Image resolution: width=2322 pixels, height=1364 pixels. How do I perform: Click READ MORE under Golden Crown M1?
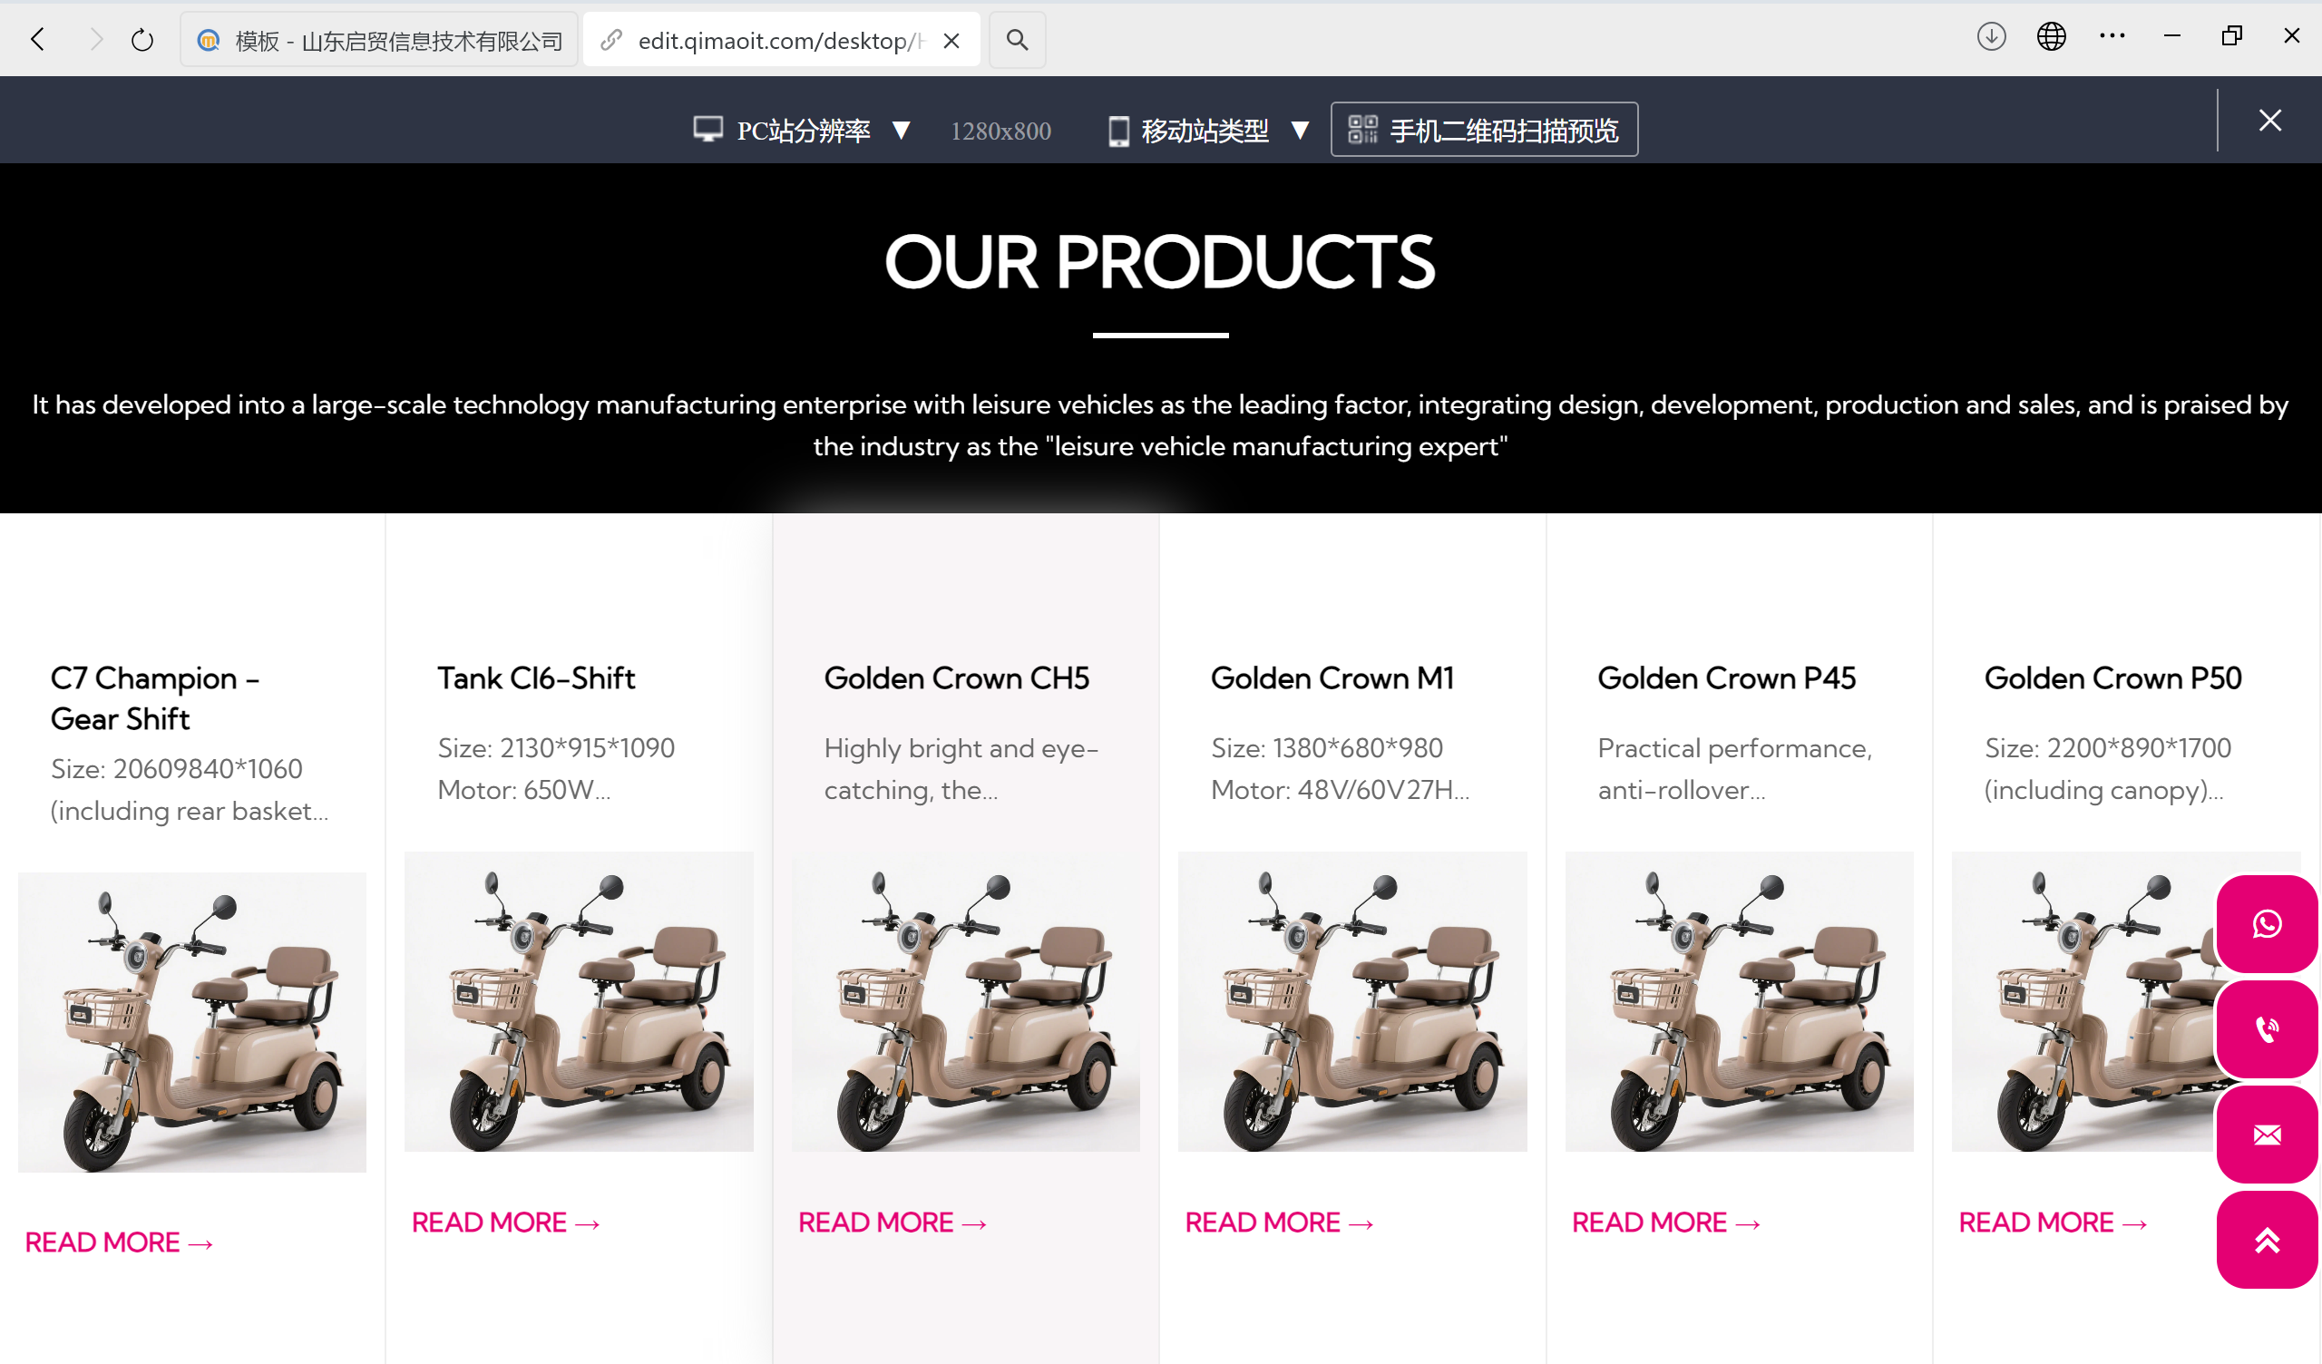pyautogui.click(x=1278, y=1223)
